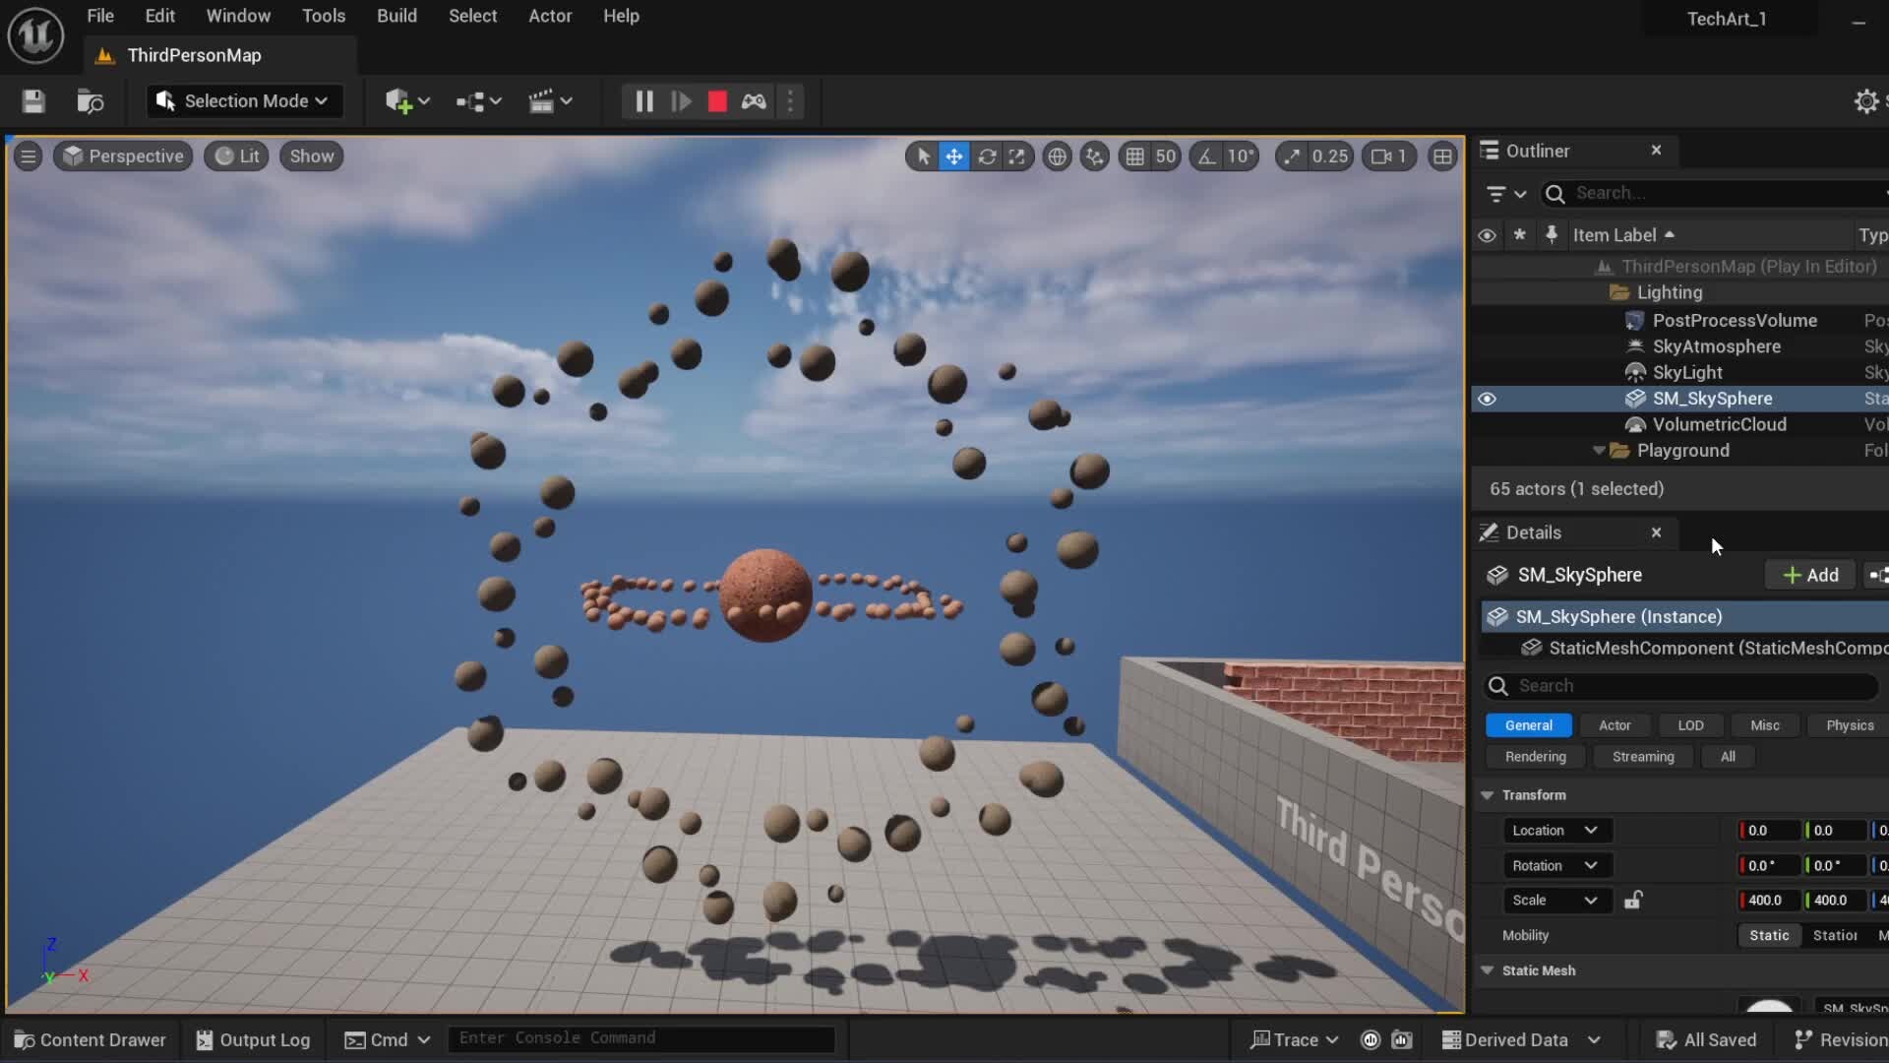Select the Scale transform tool

point(1018,156)
